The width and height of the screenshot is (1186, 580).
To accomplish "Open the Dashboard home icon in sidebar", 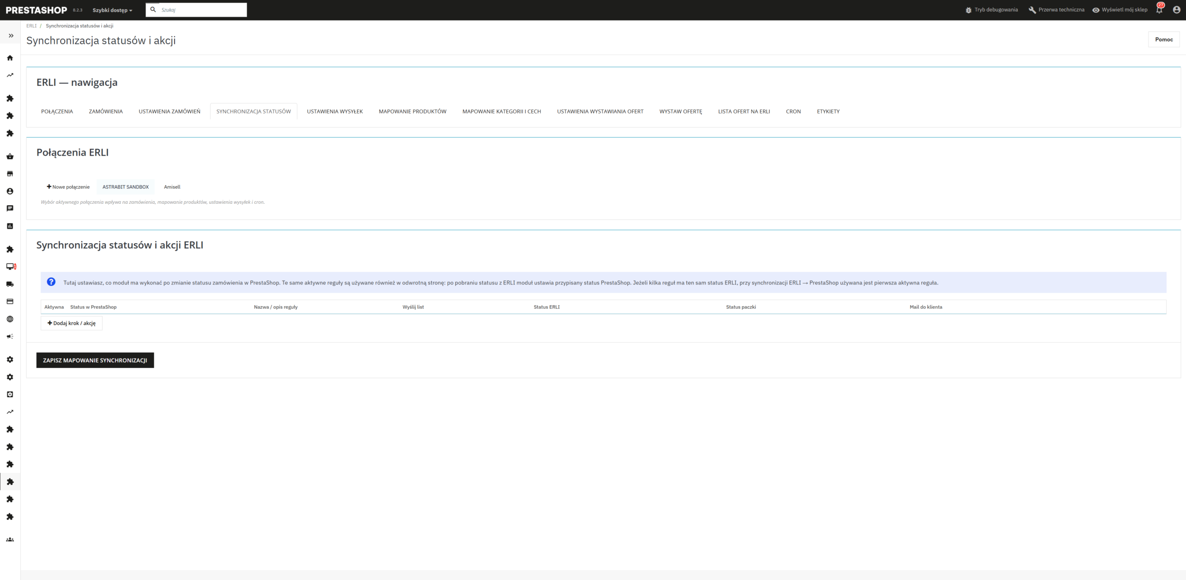I will [10, 58].
